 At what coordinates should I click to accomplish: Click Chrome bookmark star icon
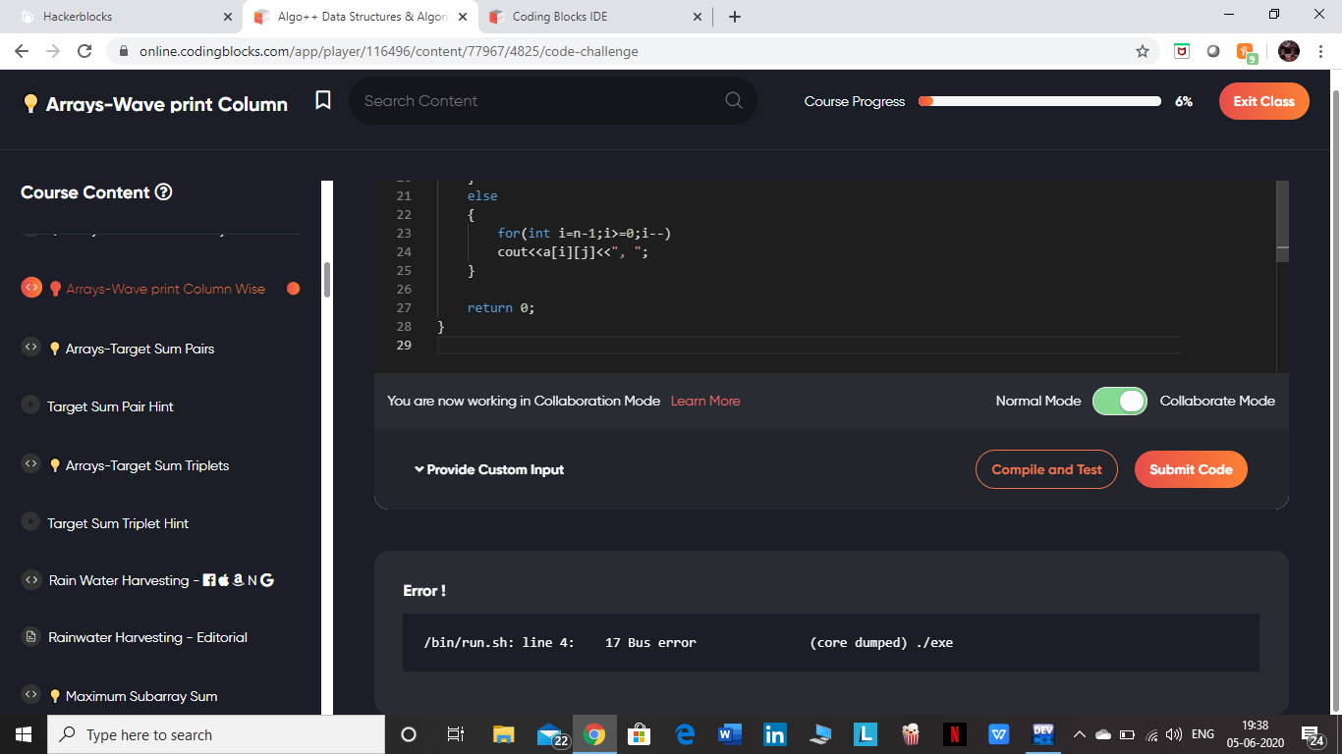(1142, 51)
